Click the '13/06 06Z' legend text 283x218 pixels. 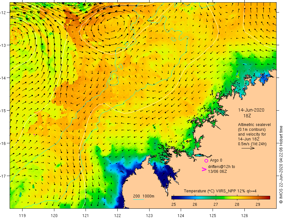(x=217, y=172)
